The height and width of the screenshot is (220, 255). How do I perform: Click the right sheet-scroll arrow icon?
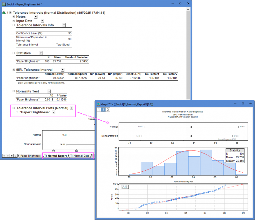click(7, 155)
